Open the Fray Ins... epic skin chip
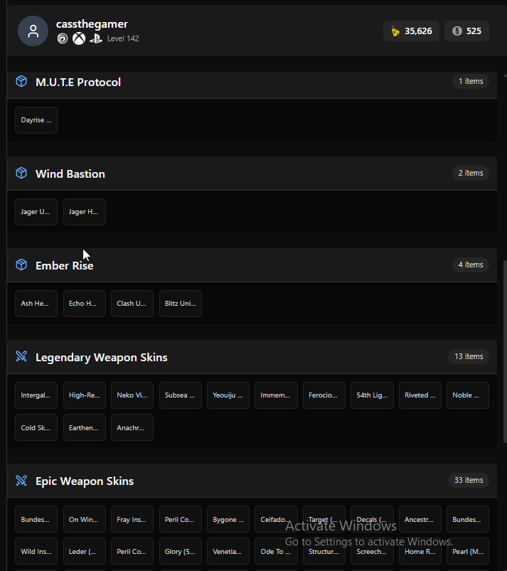 coord(132,519)
